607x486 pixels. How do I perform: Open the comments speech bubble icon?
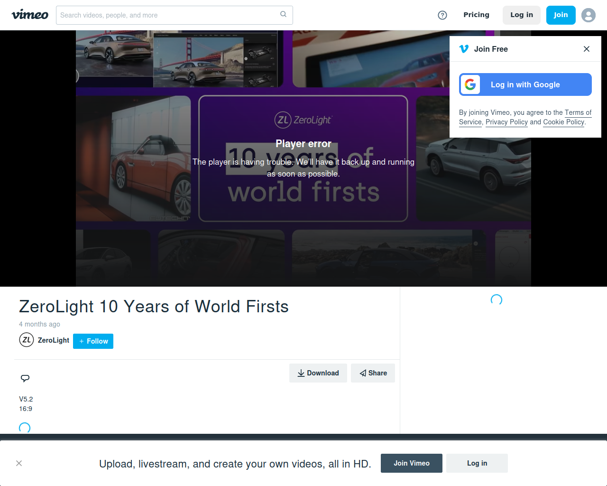25,378
